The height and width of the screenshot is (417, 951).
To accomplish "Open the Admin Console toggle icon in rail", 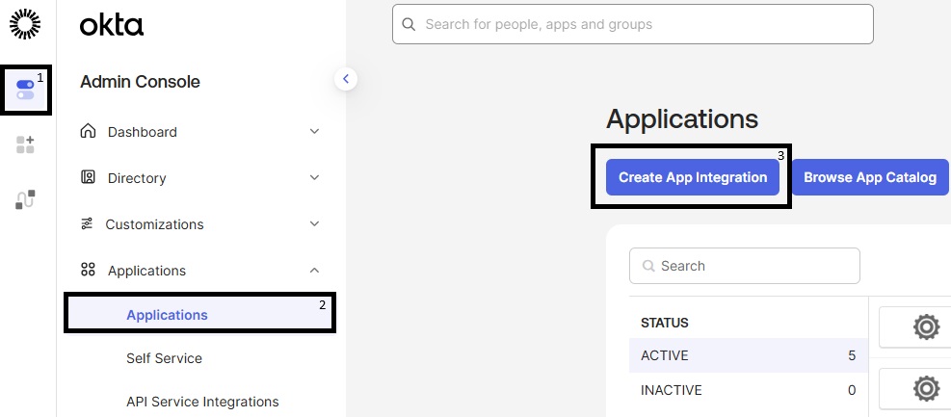I will (x=25, y=90).
